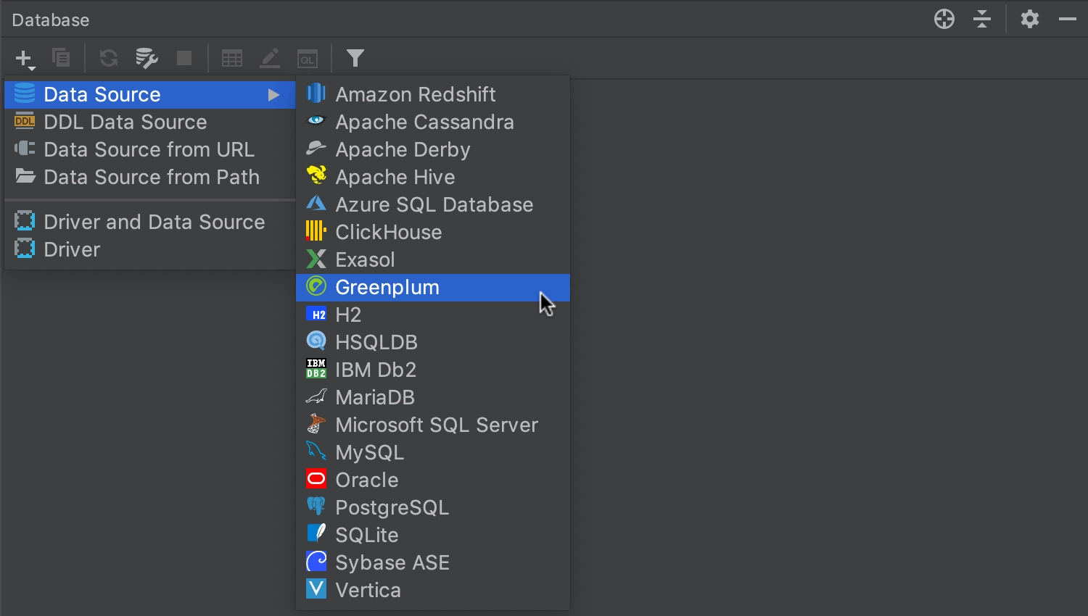Select Apache Derby data source
1088x616 pixels.
433,150
